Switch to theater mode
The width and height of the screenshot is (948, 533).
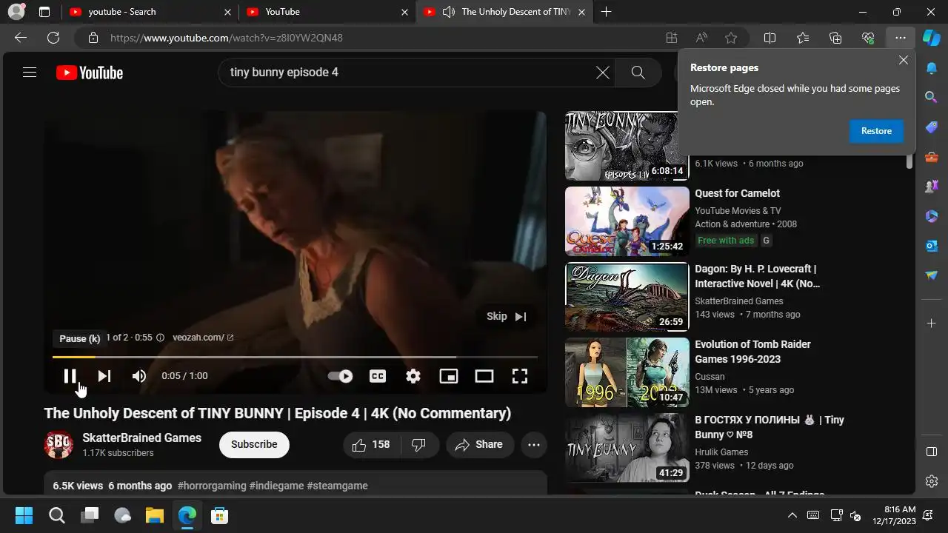click(x=484, y=376)
